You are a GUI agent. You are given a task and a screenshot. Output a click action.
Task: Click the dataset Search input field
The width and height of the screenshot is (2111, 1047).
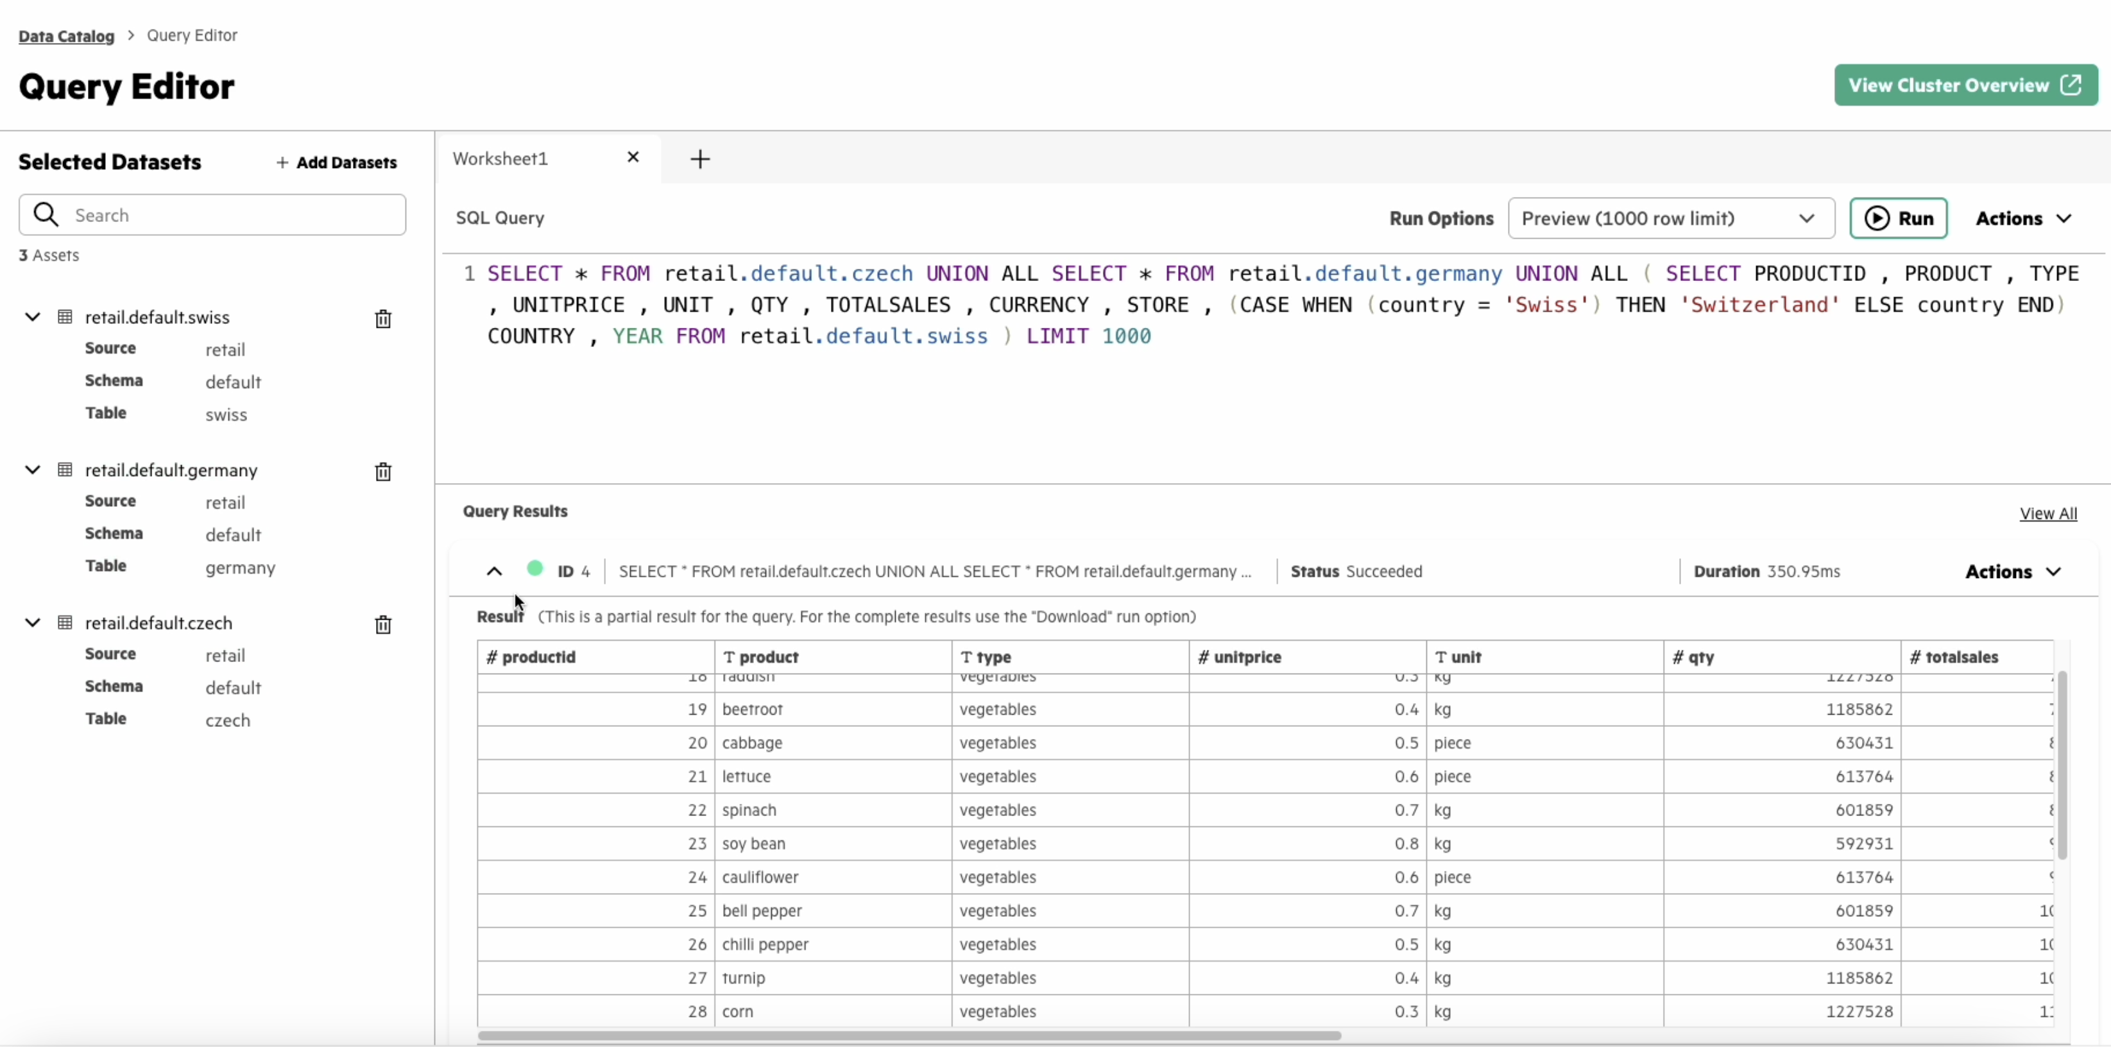[212, 215]
